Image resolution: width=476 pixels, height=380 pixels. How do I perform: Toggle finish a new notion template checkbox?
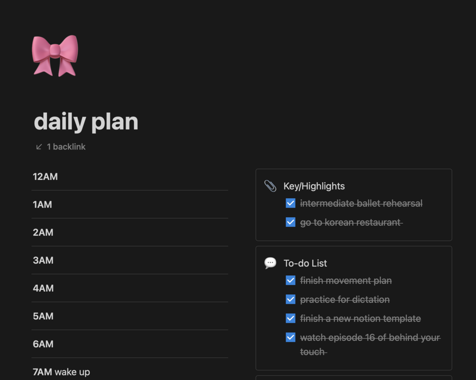click(291, 318)
